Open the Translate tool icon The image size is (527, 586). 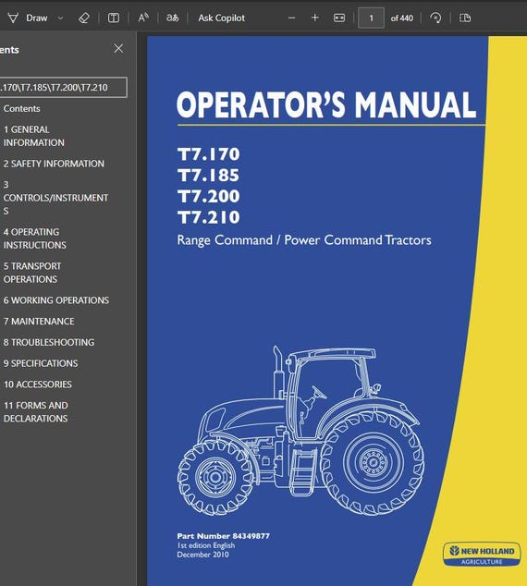tap(172, 18)
